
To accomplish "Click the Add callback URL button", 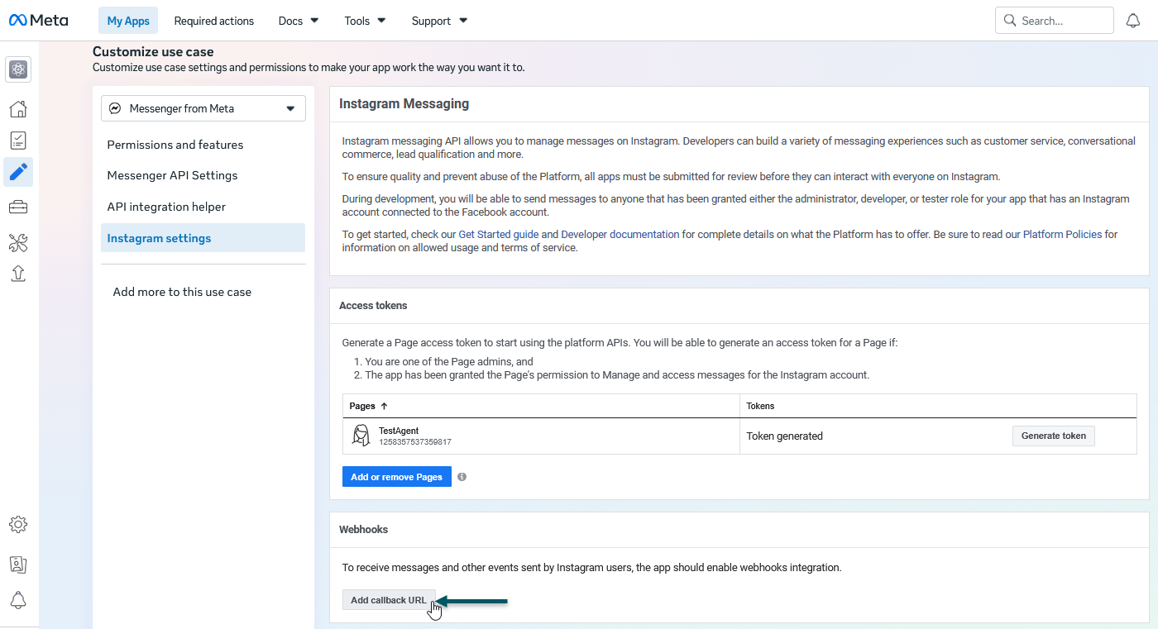I will (x=389, y=600).
